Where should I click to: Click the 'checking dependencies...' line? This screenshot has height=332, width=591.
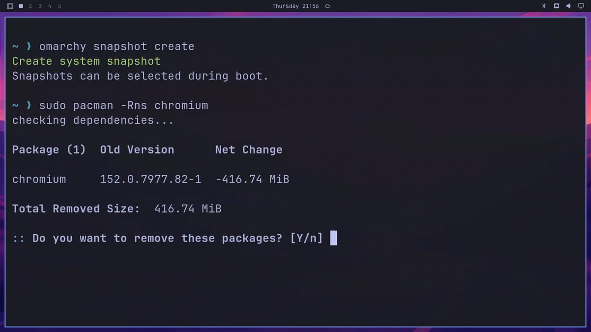93,121
